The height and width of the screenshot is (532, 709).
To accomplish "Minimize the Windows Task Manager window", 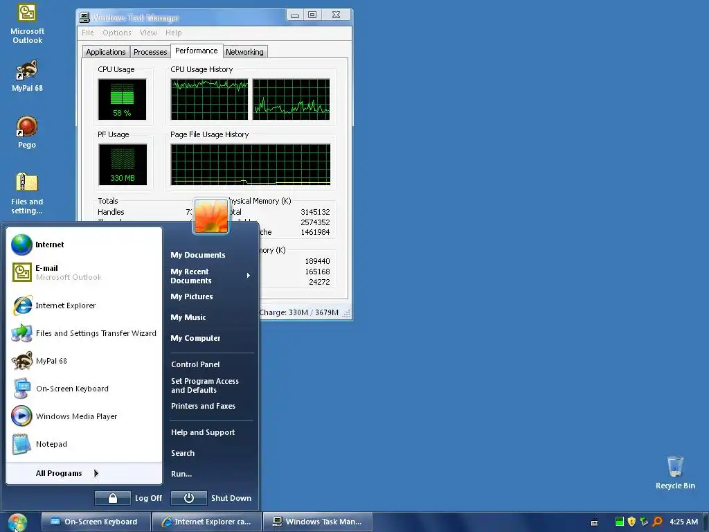I will [295, 15].
